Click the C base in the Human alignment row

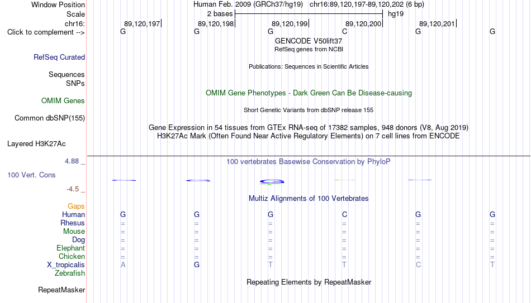(344, 214)
